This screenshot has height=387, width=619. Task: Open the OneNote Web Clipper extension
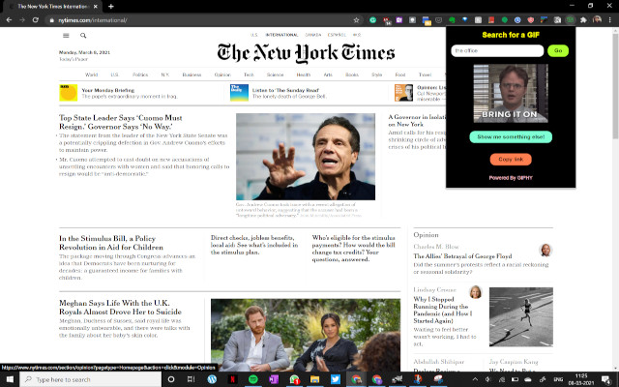point(399,20)
